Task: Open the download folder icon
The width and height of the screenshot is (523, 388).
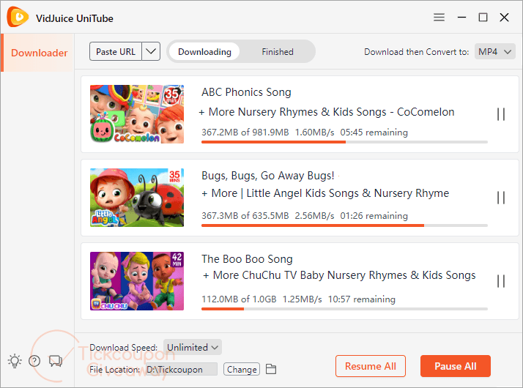Action: tap(271, 369)
